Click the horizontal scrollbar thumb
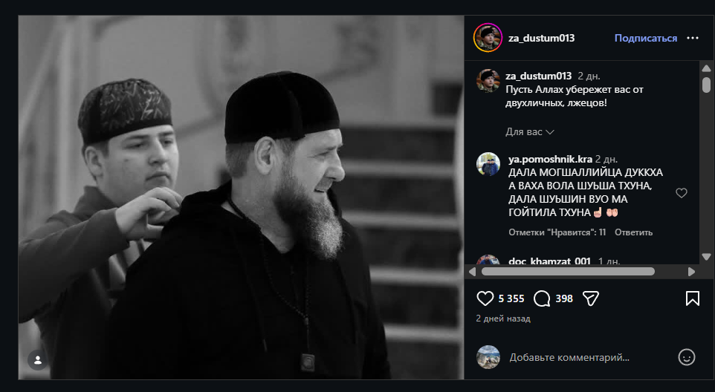 pos(568,272)
